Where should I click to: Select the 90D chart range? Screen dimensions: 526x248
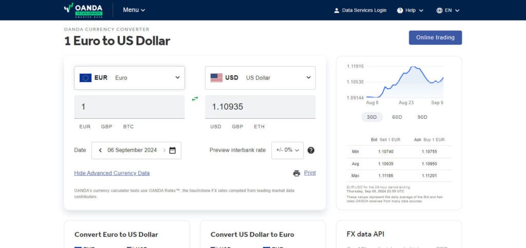[422, 117]
